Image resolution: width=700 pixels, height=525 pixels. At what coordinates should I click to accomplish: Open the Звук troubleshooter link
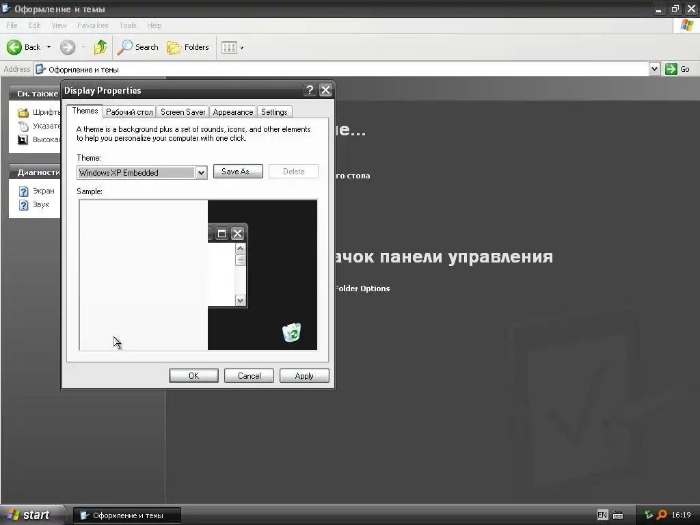(x=41, y=204)
